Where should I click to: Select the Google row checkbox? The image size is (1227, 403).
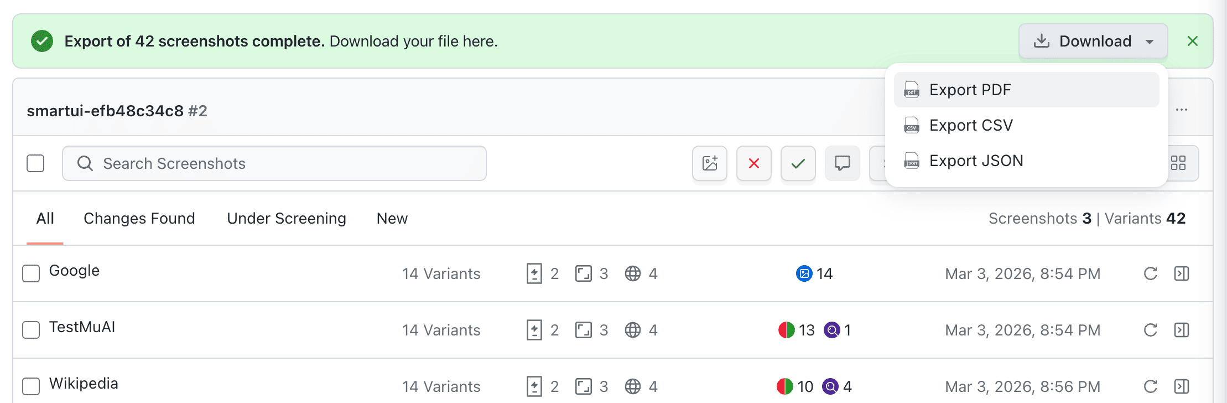[x=30, y=273]
